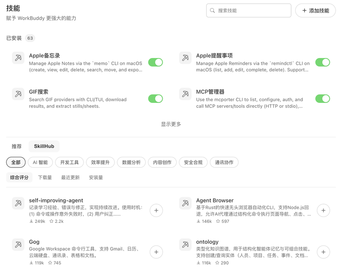
Task: Sort skills by 下载量
Action: click(45, 177)
